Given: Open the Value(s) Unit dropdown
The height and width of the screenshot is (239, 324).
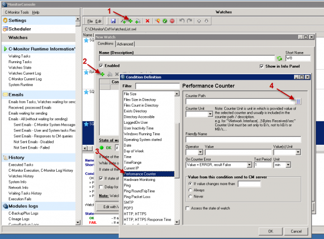Looking at the screenshot, I should (x=298, y=152).
